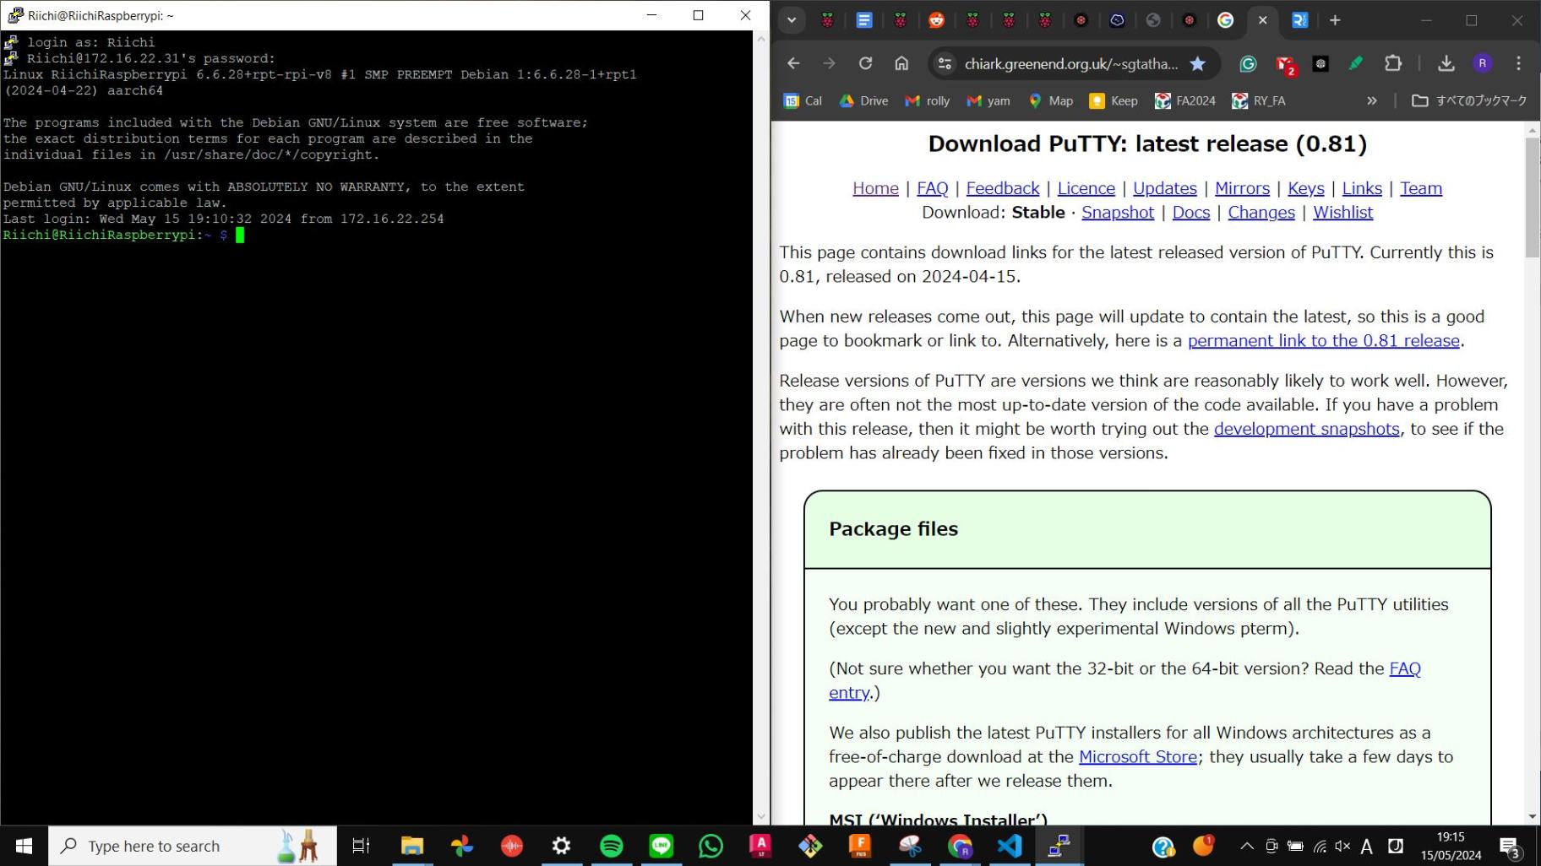Launch Spotify from taskbar
The image size is (1541, 866).
(x=611, y=846)
